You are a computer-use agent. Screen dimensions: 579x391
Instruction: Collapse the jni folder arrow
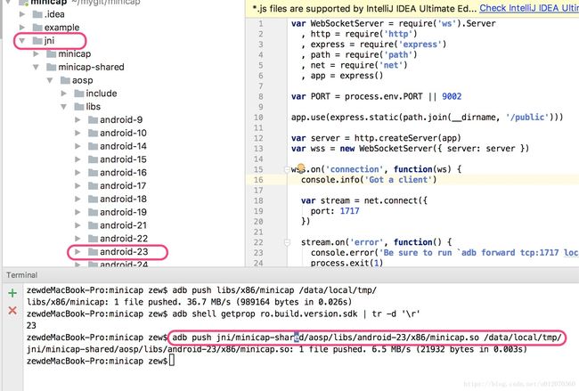pos(22,41)
